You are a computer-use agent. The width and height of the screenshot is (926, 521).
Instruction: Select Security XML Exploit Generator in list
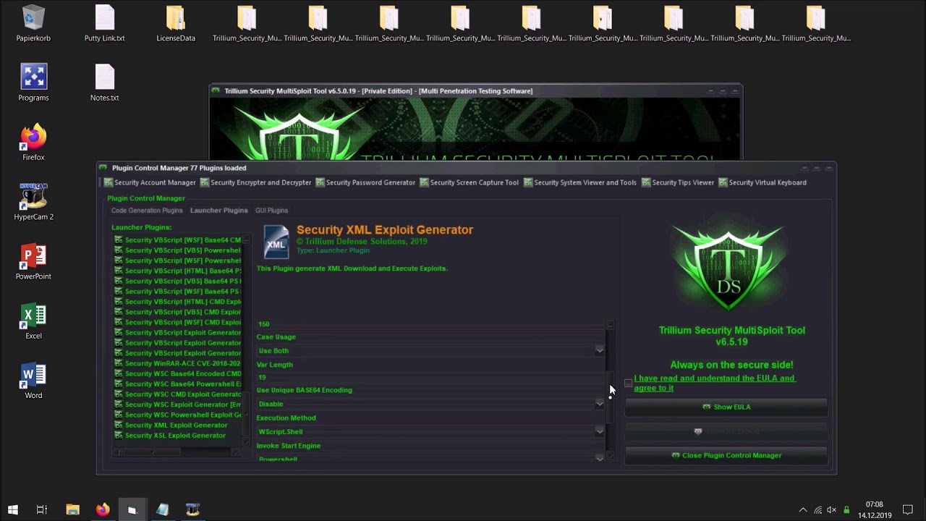(x=176, y=425)
